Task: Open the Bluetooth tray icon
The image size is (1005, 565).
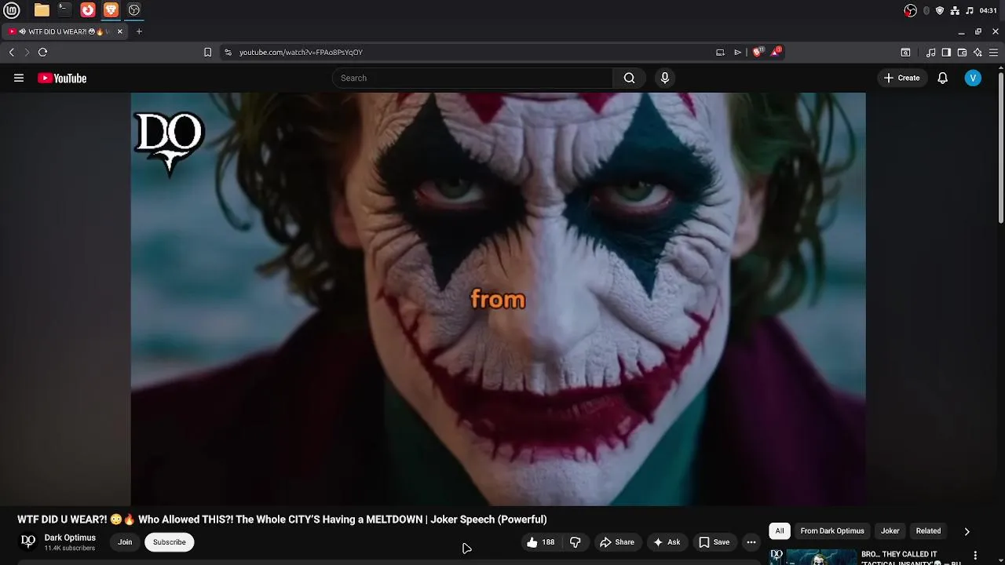Action: tap(926, 10)
